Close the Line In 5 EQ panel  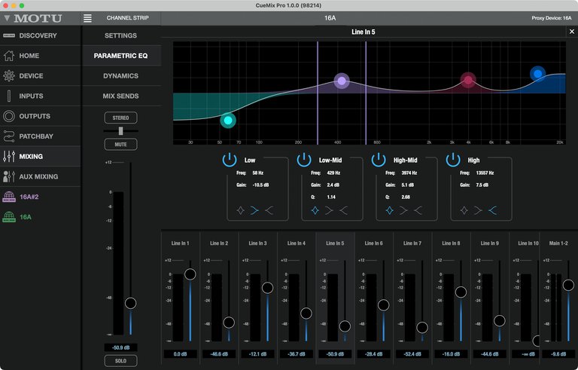tap(571, 32)
